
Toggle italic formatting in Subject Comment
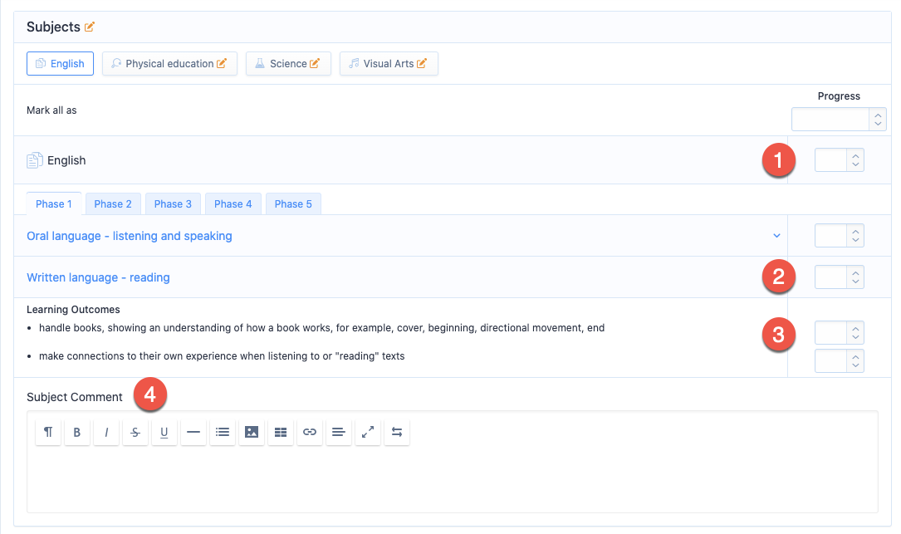point(106,432)
